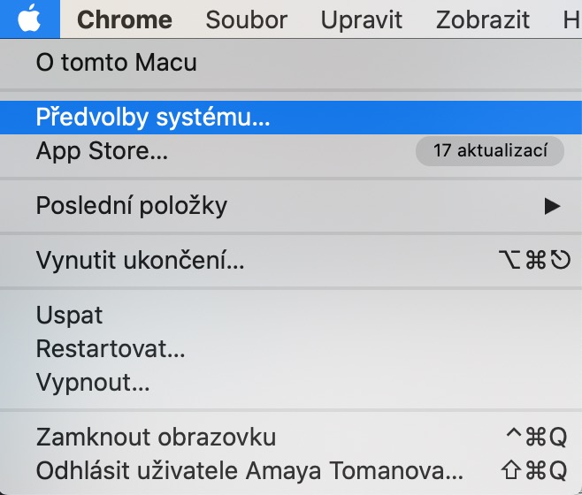582x495 pixels.
Task: Click the Vynutit ukončení keyboard shortcut symbols
Action: [x=533, y=261]
